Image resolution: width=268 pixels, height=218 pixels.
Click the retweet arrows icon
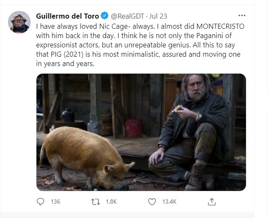coord(96,201)
